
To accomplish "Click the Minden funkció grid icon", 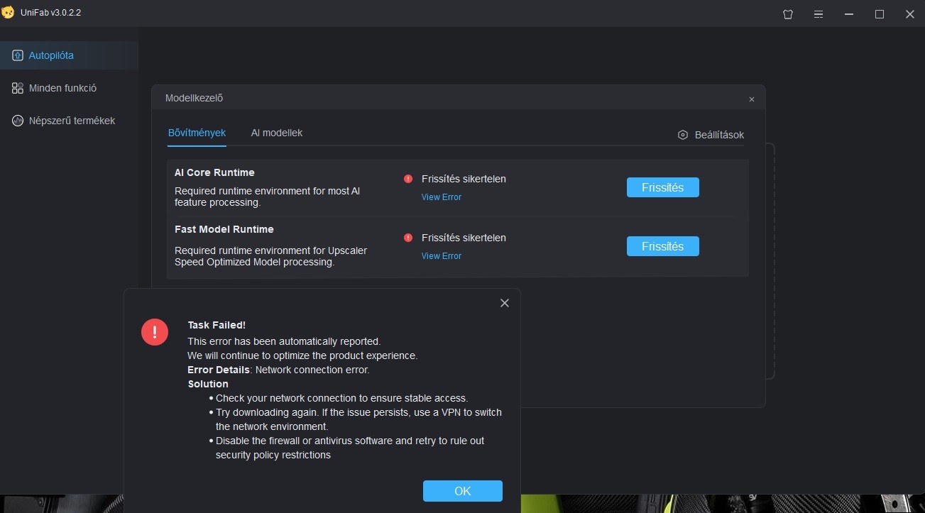I will point(18,88).
